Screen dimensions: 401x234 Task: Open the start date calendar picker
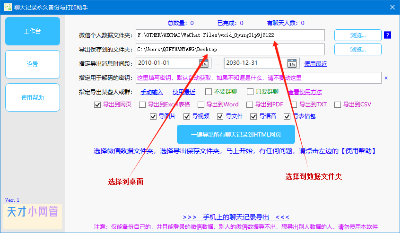click(x=204, y=63)
